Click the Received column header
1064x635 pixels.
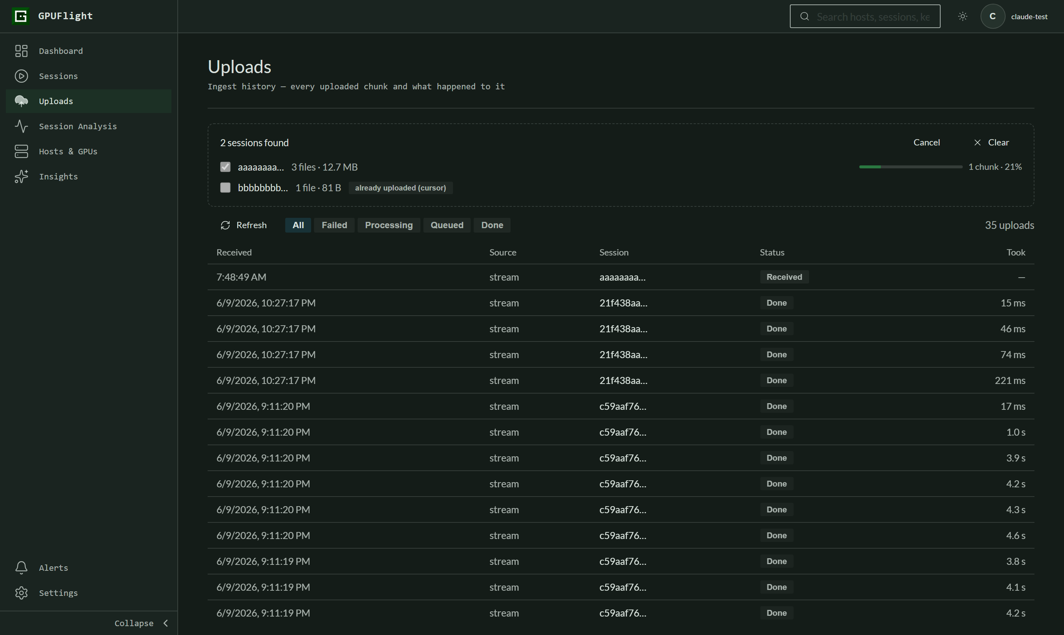click(x=234, y=253)
